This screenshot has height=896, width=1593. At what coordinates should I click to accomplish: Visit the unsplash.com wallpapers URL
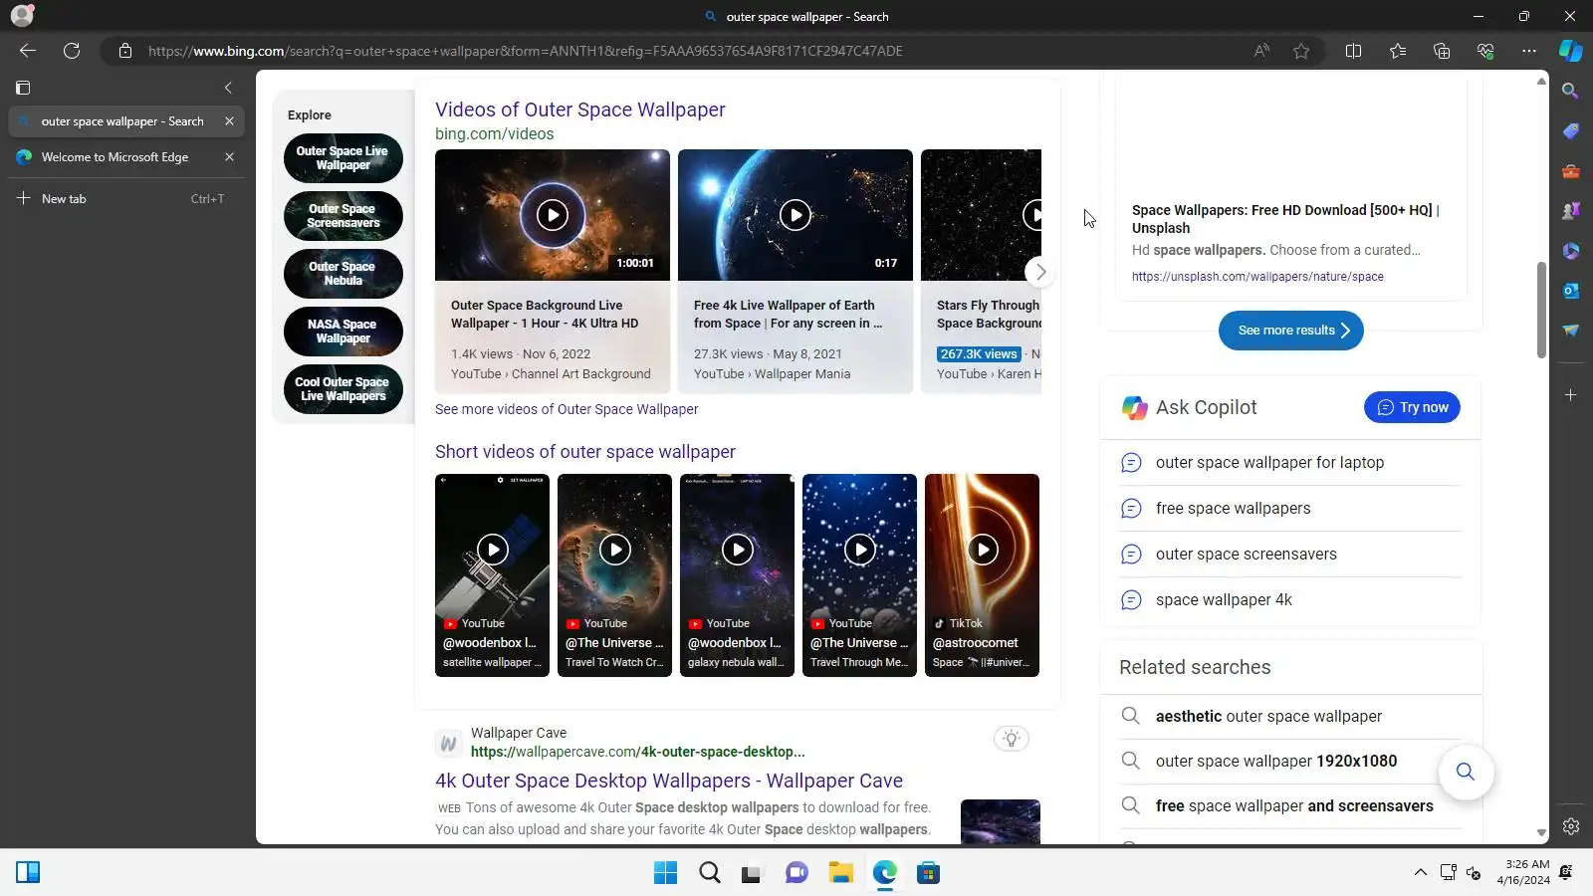1257,277
